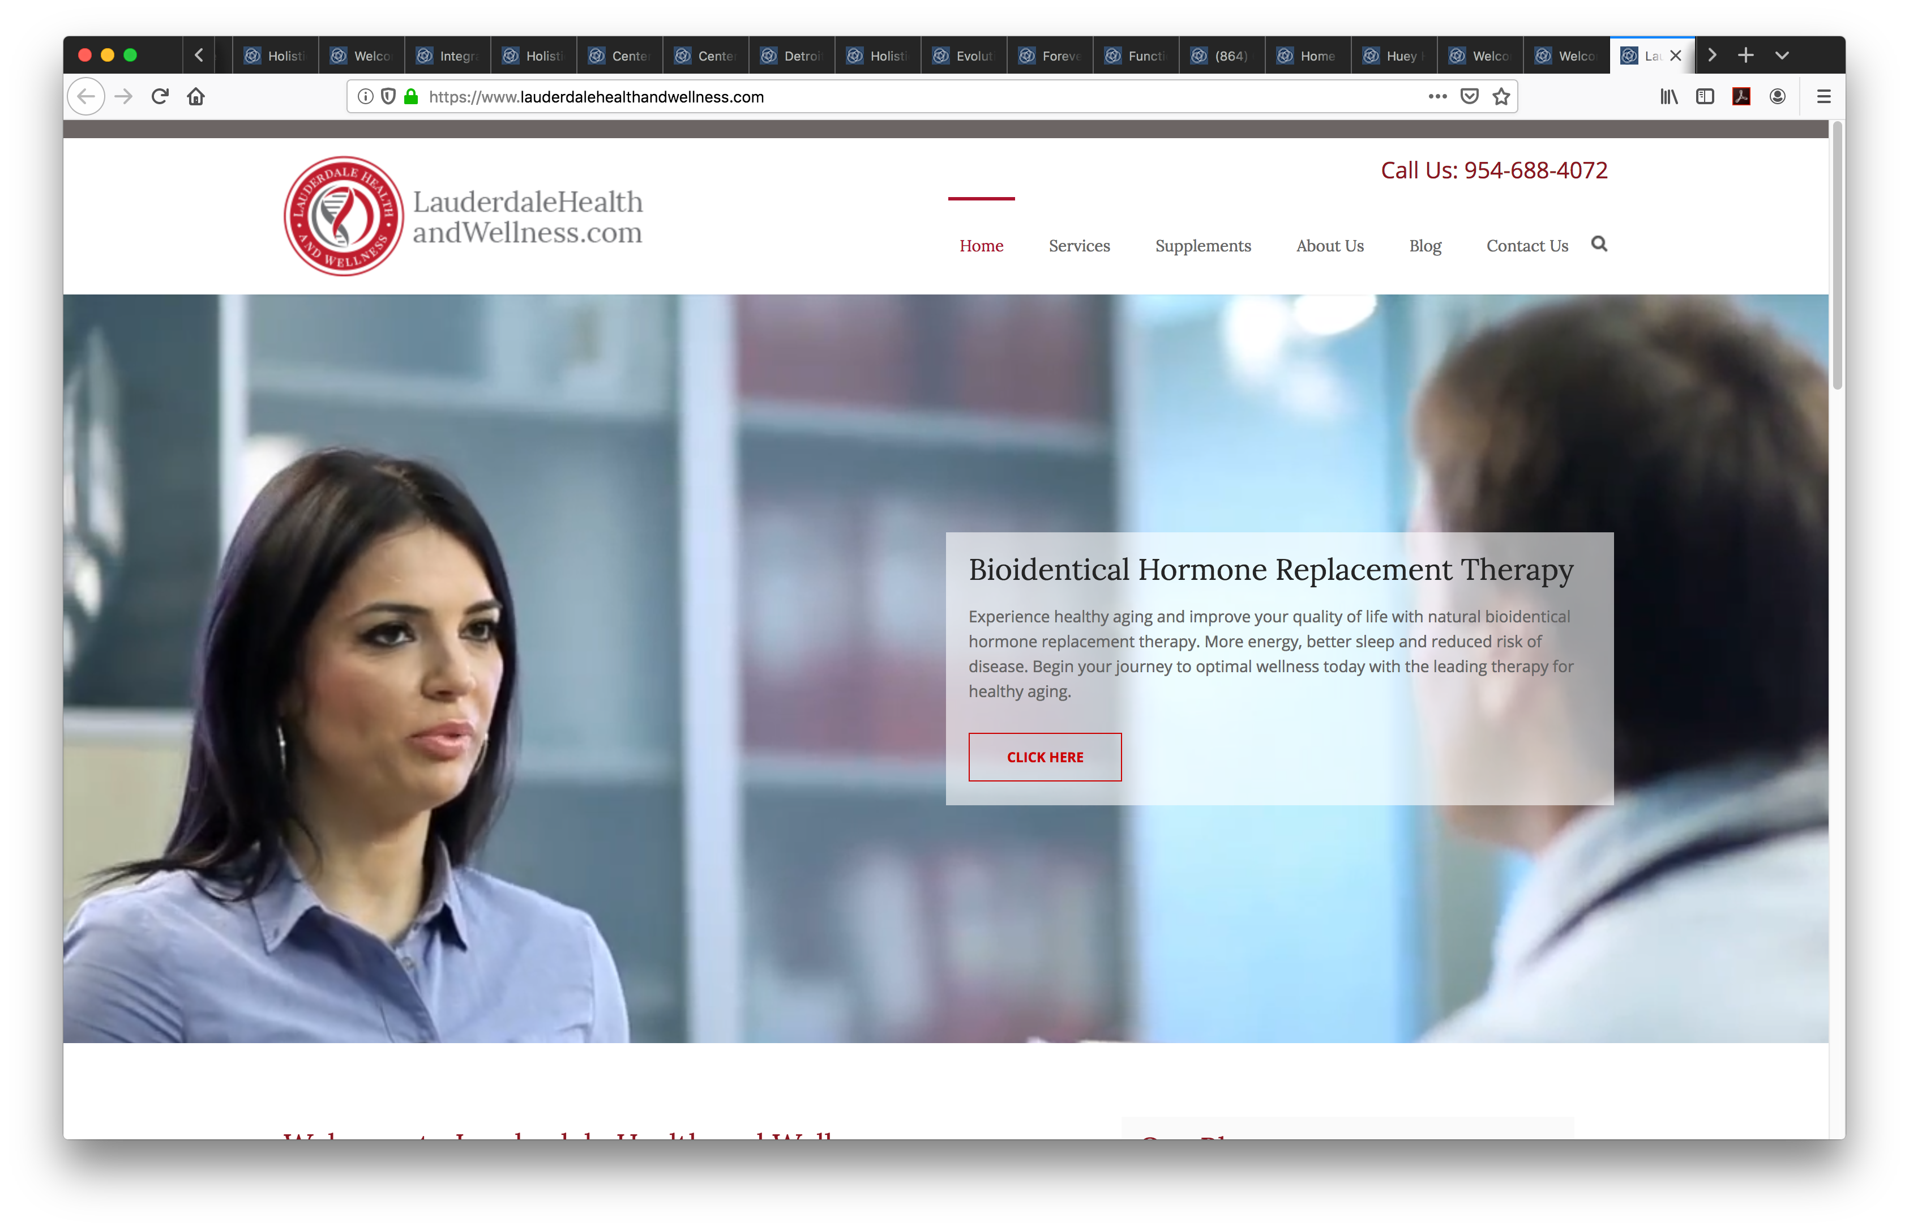Switch to the (864) tab
Viewport: 1909px width, 1230px height.
pos(1222,55)
